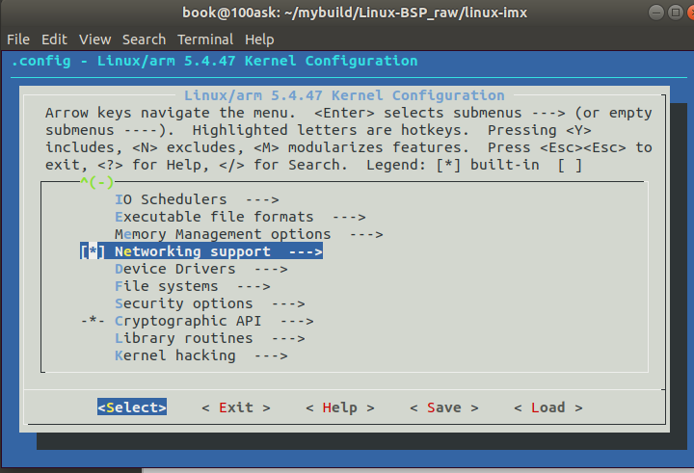Click the -*- marker beside Cryptographic API
Viewport: 694px width, 473px height.
pyautogui.click(x=93, y=321)
